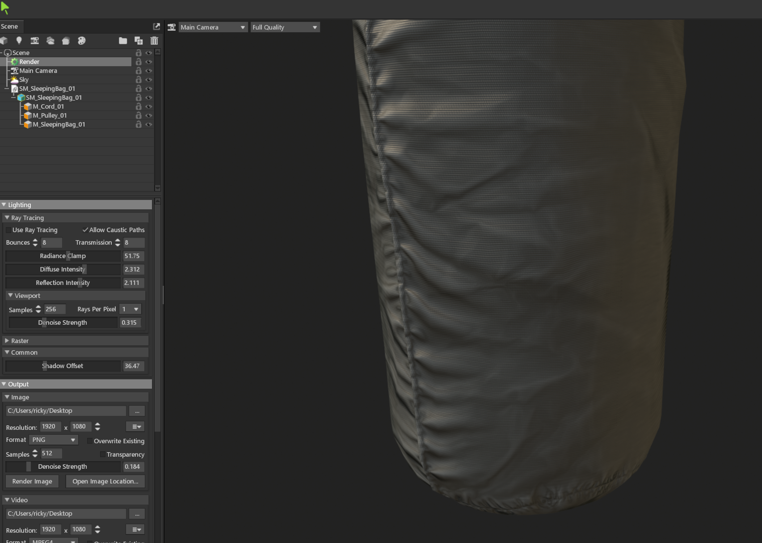Expand the Raster subsection
Viewport: 762px width, 543px height.
(x=7, y=341)
